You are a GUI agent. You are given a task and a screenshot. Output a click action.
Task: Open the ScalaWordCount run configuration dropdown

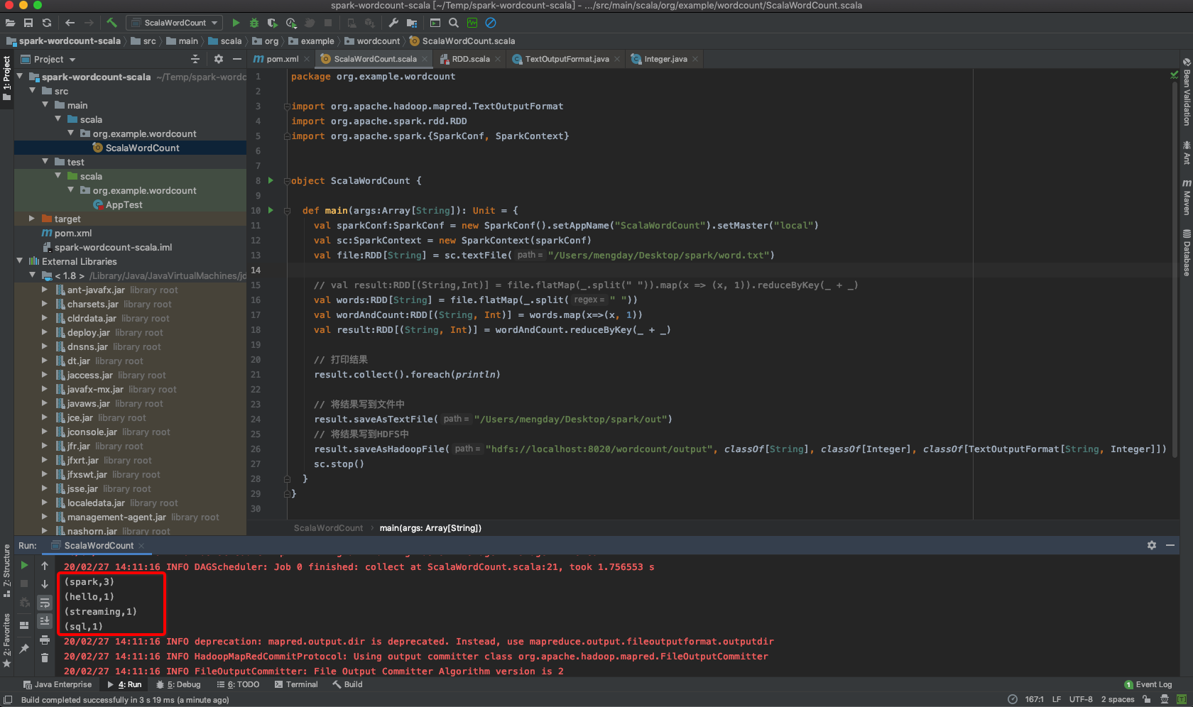coord(174,23)
